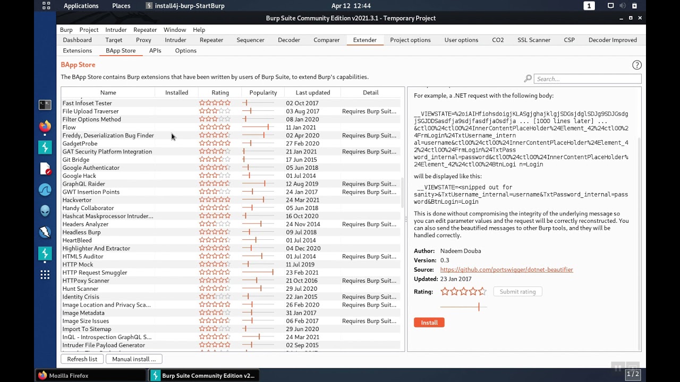Open Firefox from the dock
The width and height of the screenshot is (680, 382).
click(45, 126)
